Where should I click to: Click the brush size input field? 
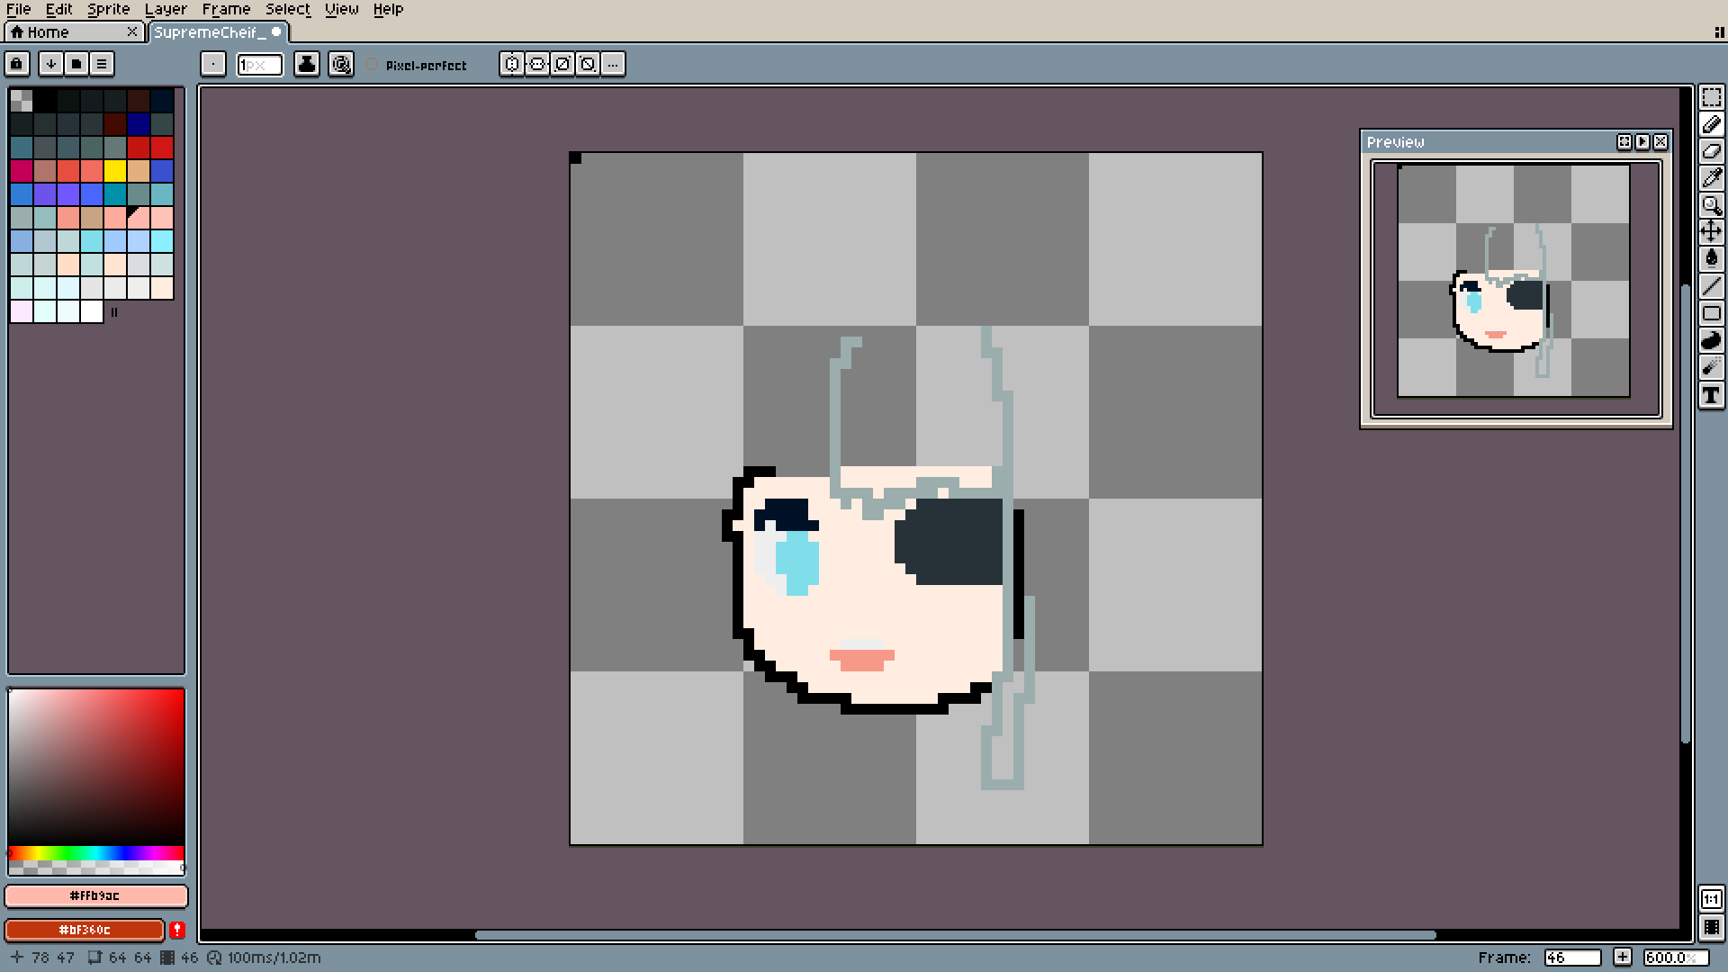259,65
